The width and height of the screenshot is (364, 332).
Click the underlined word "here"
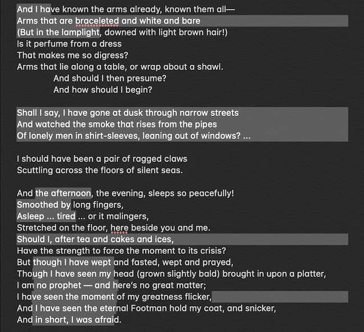click(119, 228)
